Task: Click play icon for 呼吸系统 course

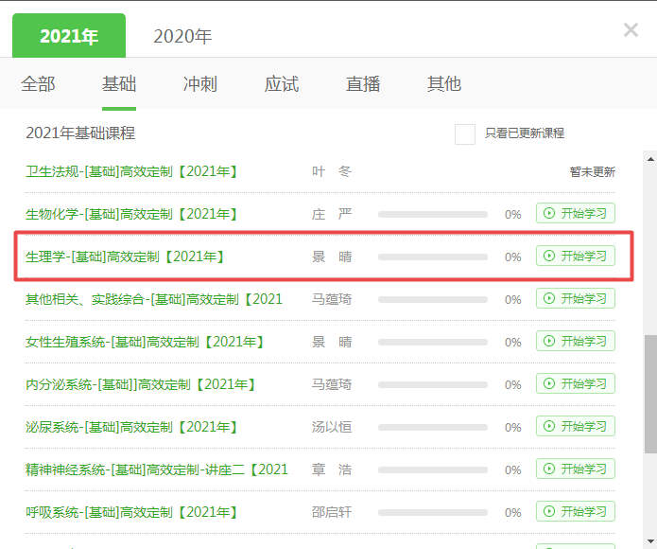Action: [x=549, y=512]
